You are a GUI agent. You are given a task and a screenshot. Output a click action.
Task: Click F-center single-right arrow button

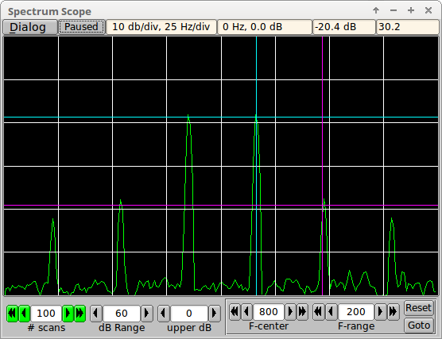pos(291,312)
